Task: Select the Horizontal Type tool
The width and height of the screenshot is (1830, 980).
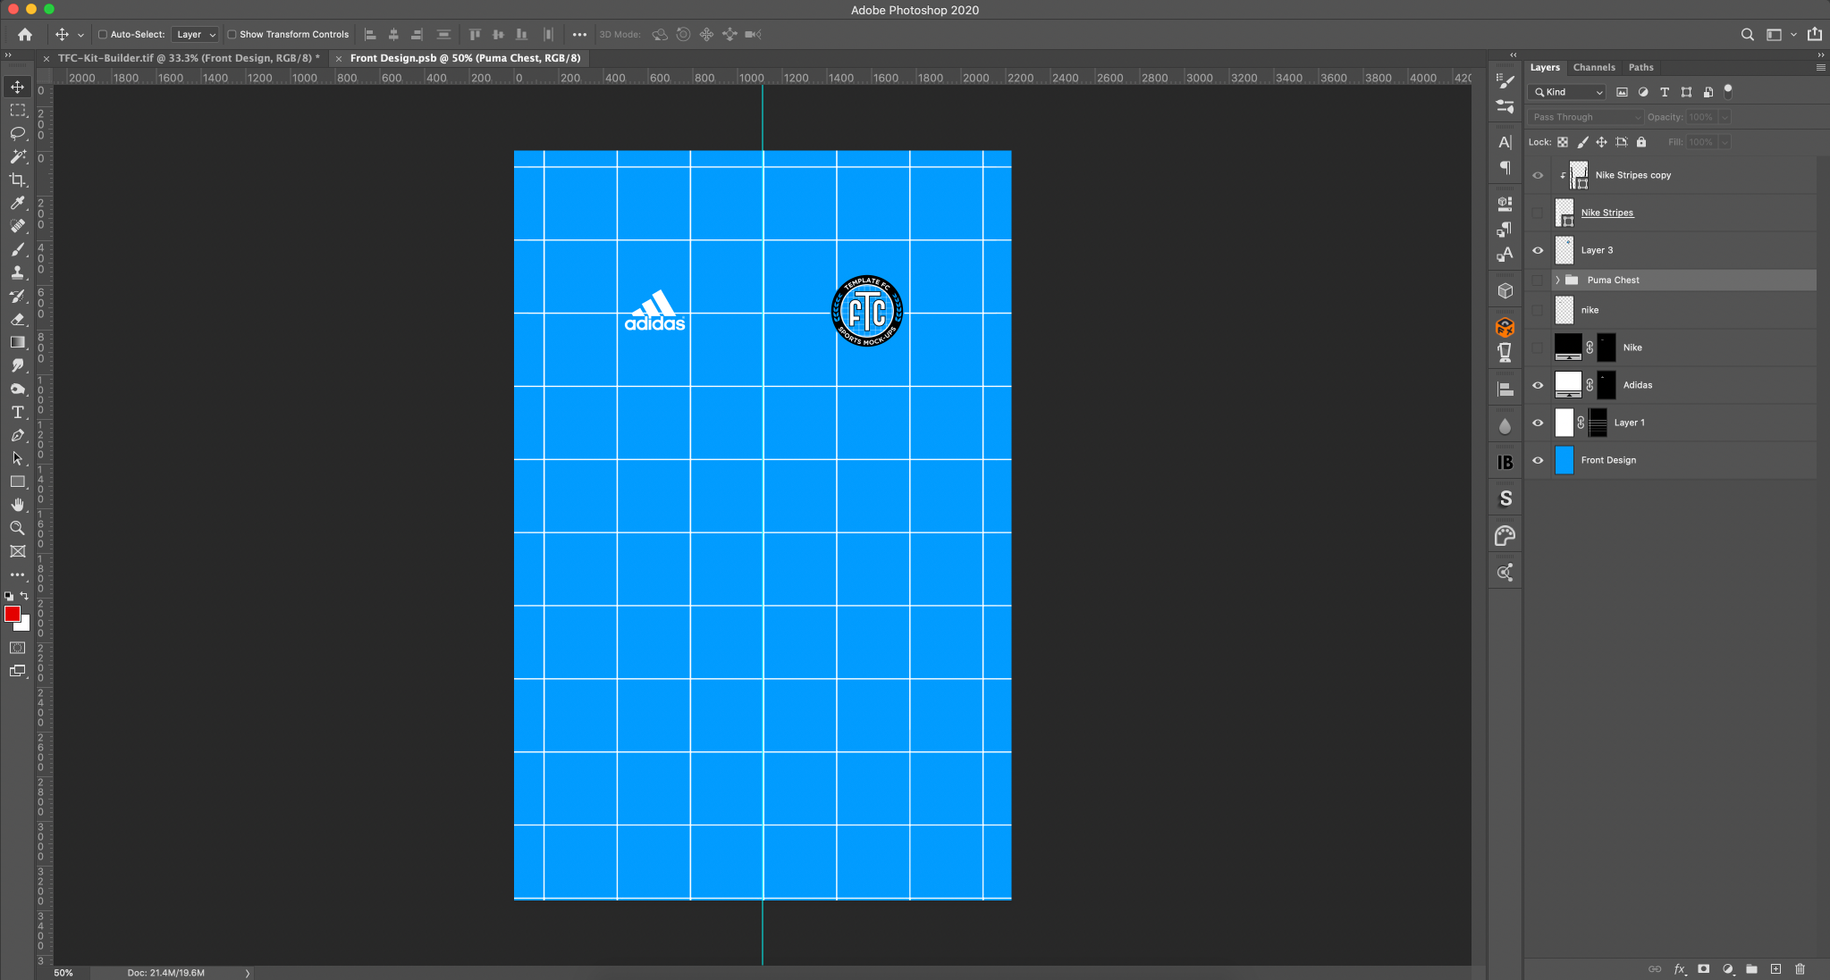Action: click(x=17, y=412)
